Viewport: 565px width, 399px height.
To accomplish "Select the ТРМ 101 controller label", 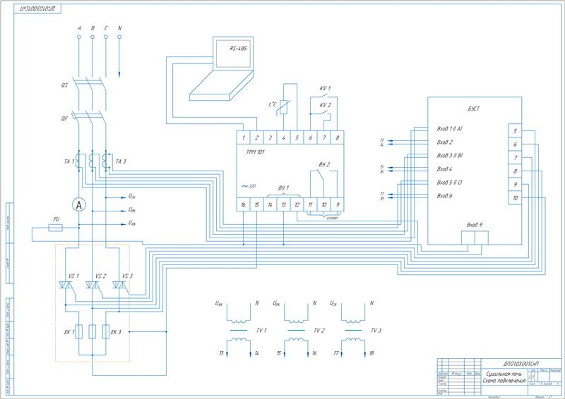I will [x=255, y=152].
